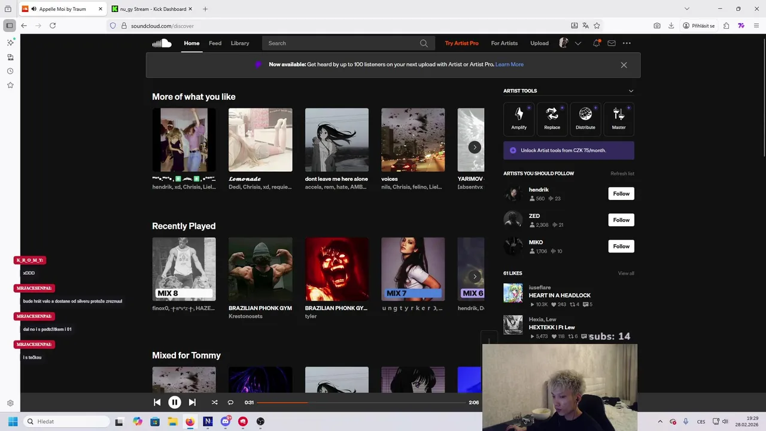Image resolution: width=766 pixels, height=431 pixels.
Task: Reload the page in the browser
Action: tap(53, 26)
